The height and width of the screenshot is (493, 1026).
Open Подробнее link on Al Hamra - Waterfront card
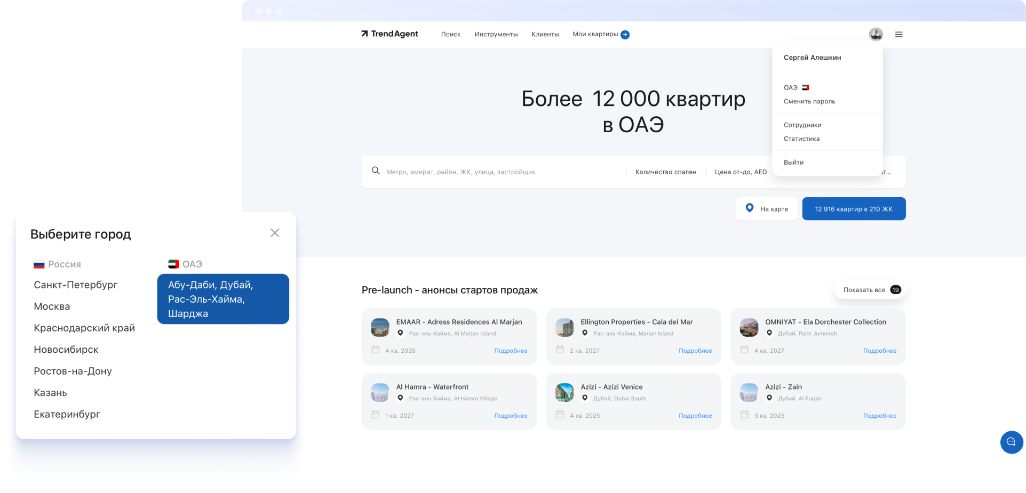click(511, 416)
